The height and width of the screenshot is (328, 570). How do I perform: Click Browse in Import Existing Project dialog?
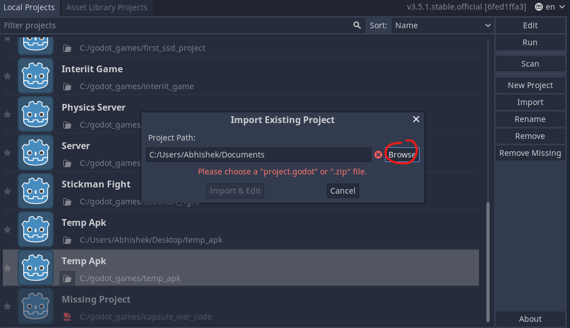[402, 155]
